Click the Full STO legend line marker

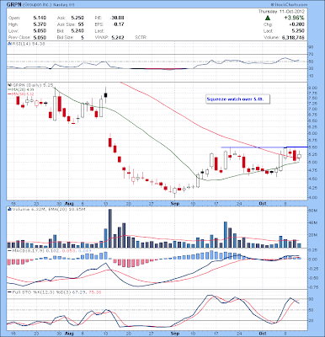[9, 292]
